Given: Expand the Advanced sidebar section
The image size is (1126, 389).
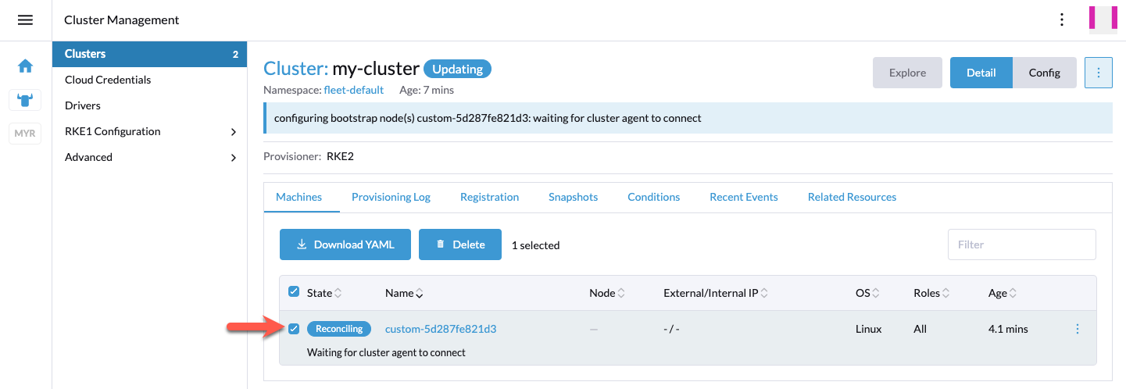Looking at the screenshot, I should click(149, 157).
